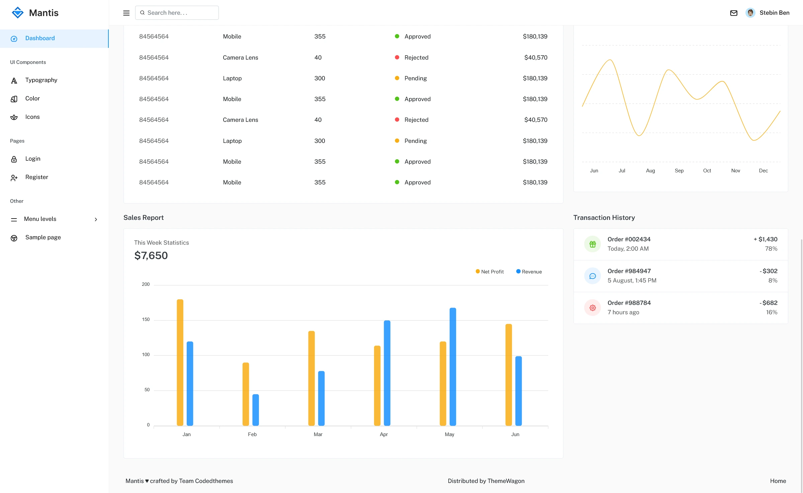Image resolution: width=803 pixels, height=493 pixels.
Task: Open the hamburger navigation menu
Action: [126, 13]
